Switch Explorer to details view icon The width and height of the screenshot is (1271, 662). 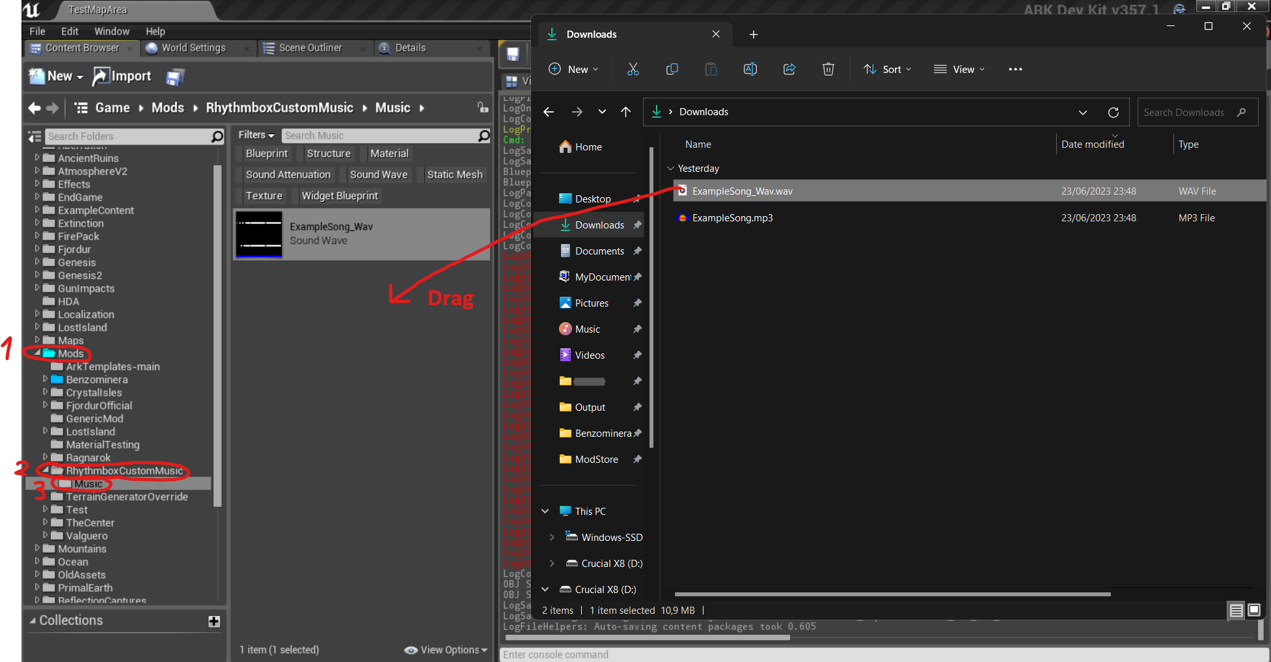click(1236, 610)
